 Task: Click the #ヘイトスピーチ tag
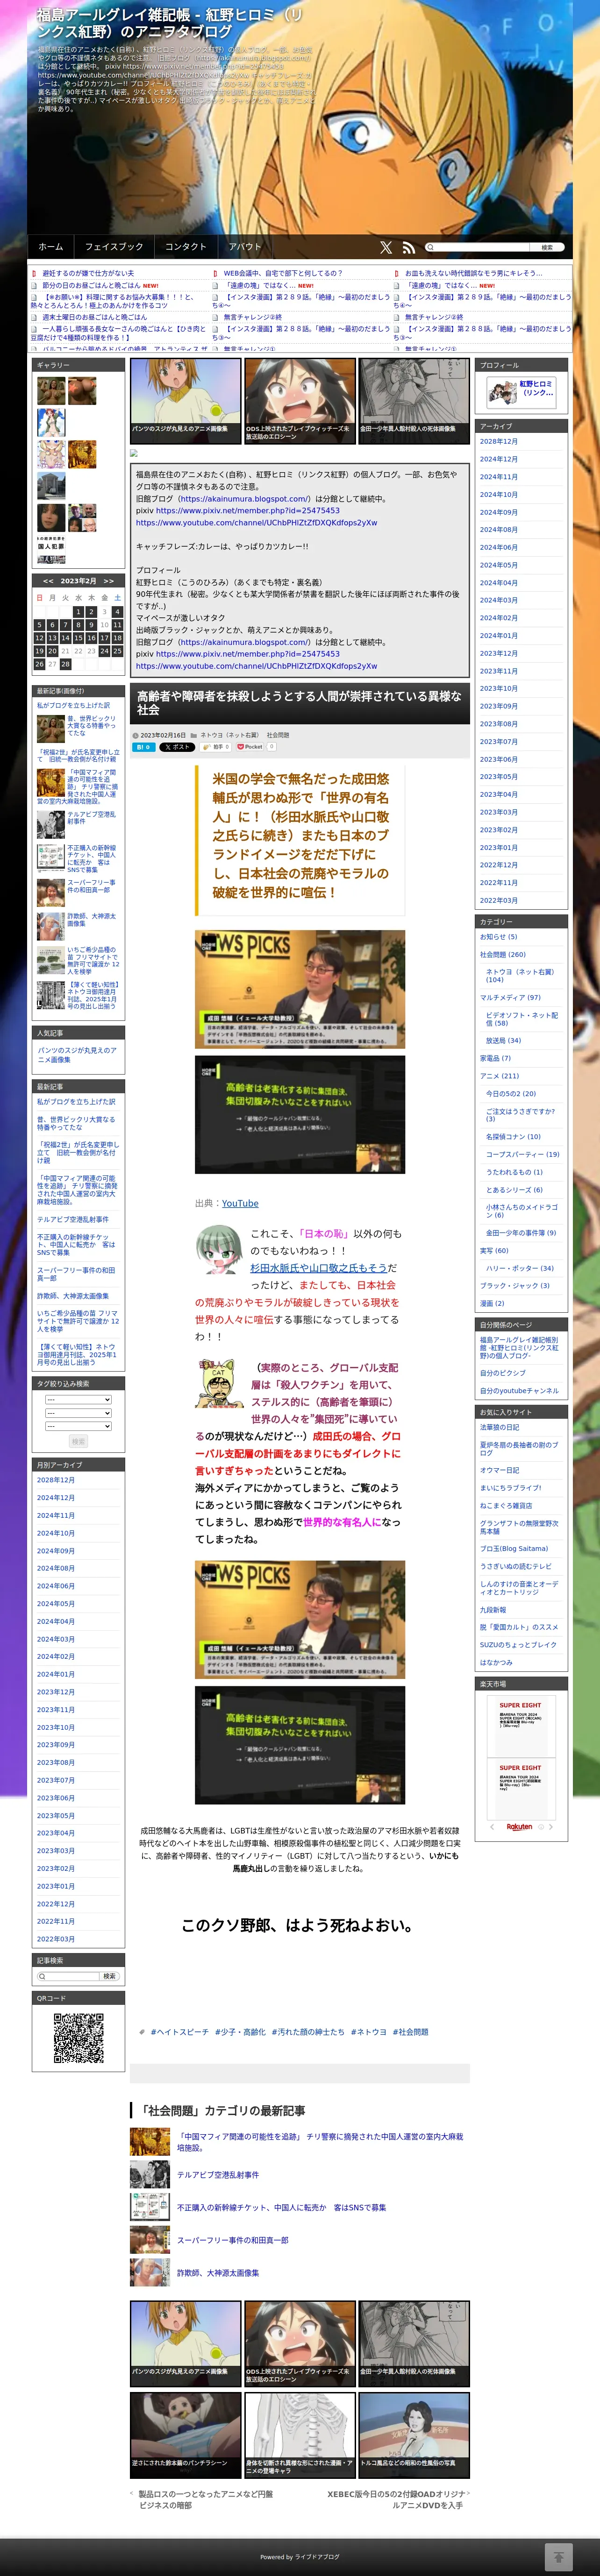coord(180,2032)
